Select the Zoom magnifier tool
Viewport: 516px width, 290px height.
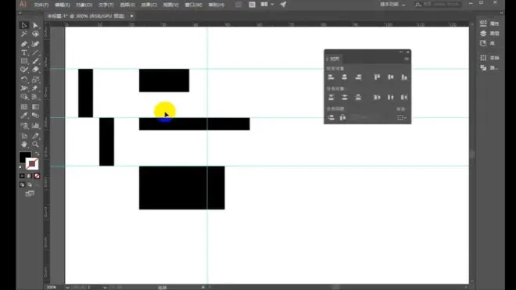tap(35, 144)
